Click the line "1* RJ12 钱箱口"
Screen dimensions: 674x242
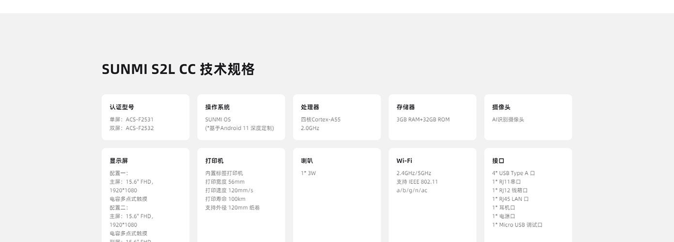click(x=510, y=190)
